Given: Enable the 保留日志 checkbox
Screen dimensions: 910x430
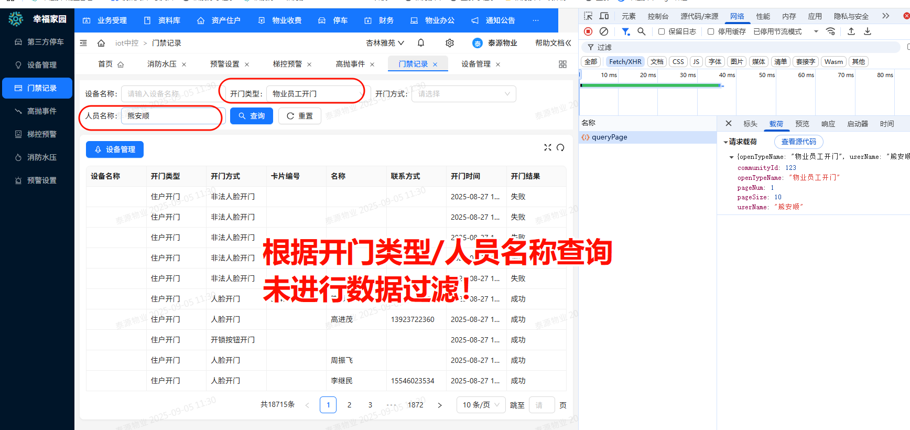Looking at the screenshot, I should pos(662,31).
